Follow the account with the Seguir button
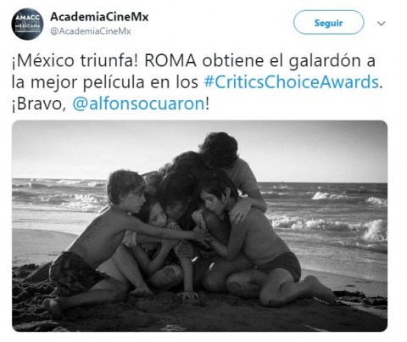The height and width of the screenshot is (342, 407). click(328, 23)
